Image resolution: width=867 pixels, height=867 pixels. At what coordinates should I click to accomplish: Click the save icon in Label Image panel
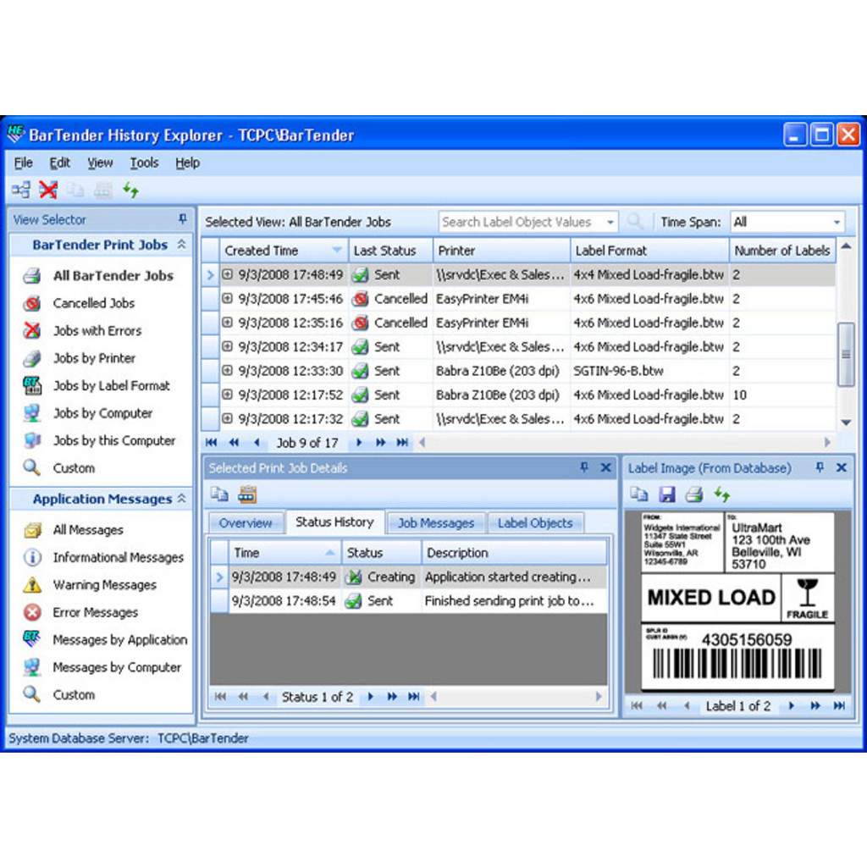[666, 494]
